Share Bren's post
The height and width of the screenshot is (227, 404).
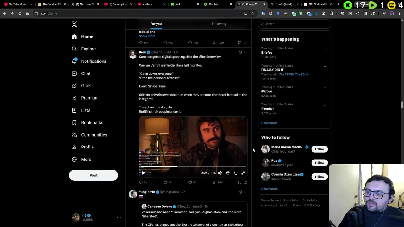tap(246, 183)
